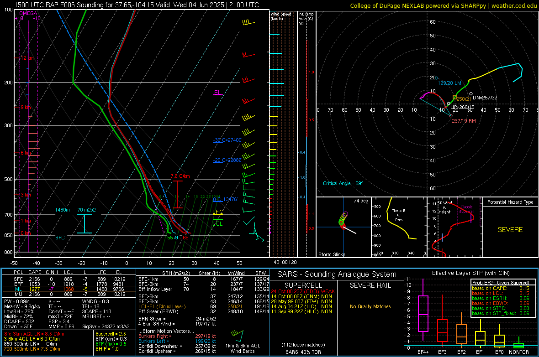Image resolution: width=539 pixels, height=357 pixels.
Task: Click the SHIP = 1.0 value
Action: (107, 349)
